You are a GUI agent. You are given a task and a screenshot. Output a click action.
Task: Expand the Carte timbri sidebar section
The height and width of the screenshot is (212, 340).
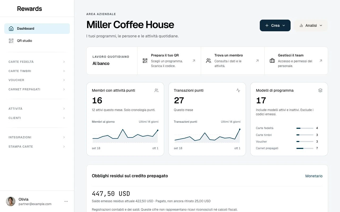pyautogui.click(x=37, y=71)
